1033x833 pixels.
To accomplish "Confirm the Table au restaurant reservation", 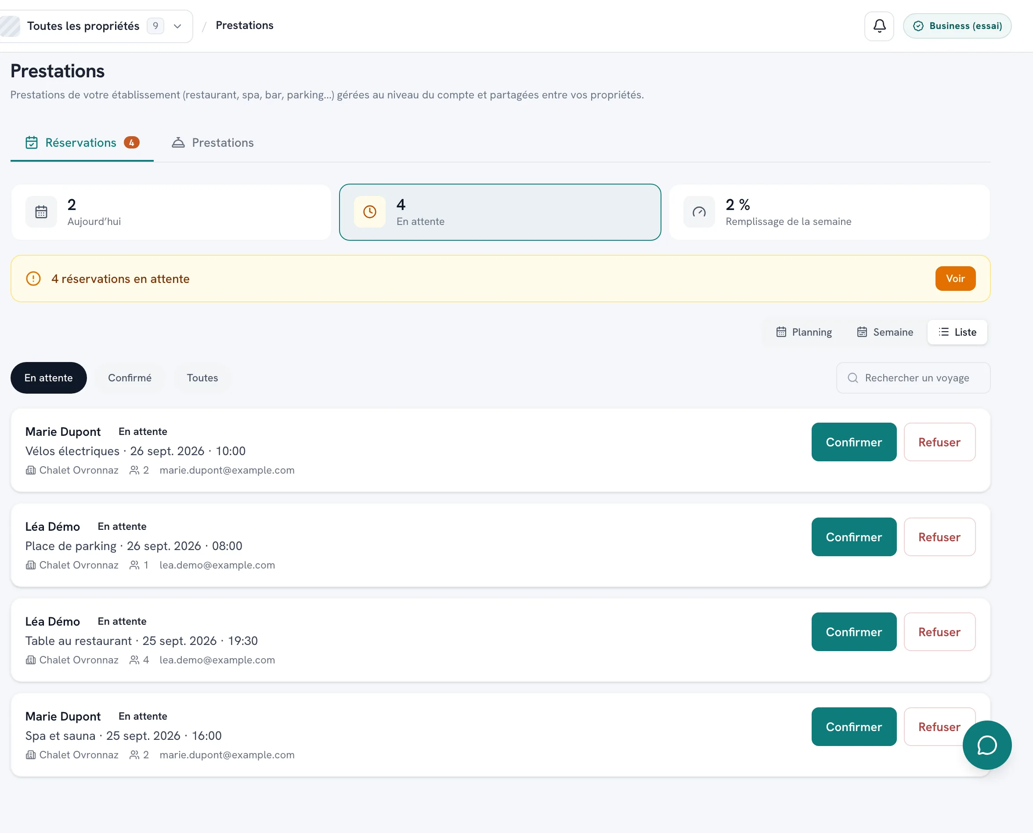I will point(853,632).
